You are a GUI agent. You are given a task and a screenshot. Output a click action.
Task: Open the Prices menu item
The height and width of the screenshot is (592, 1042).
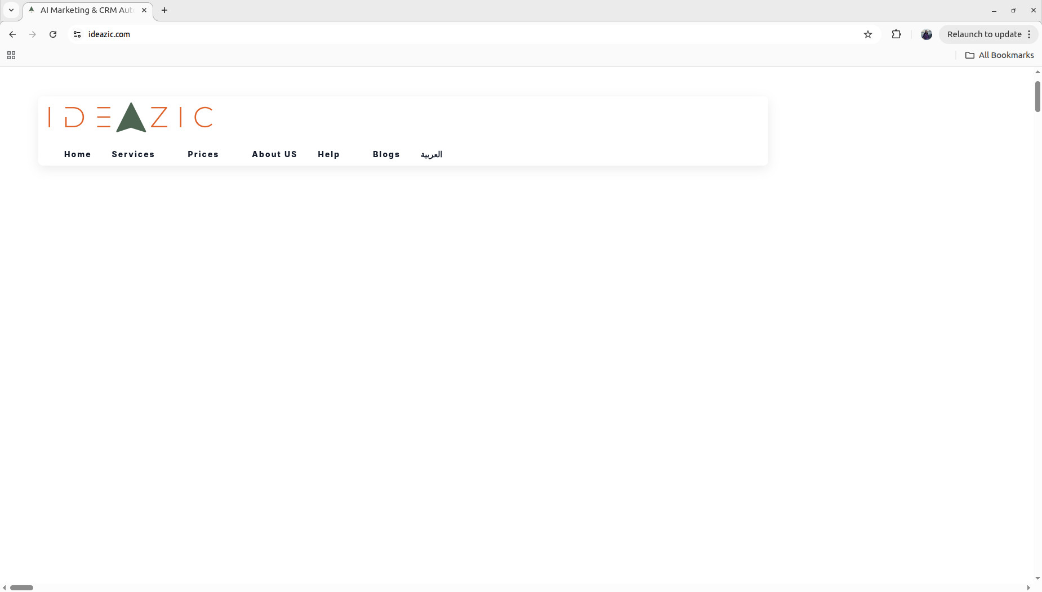(x=203, y=154)
